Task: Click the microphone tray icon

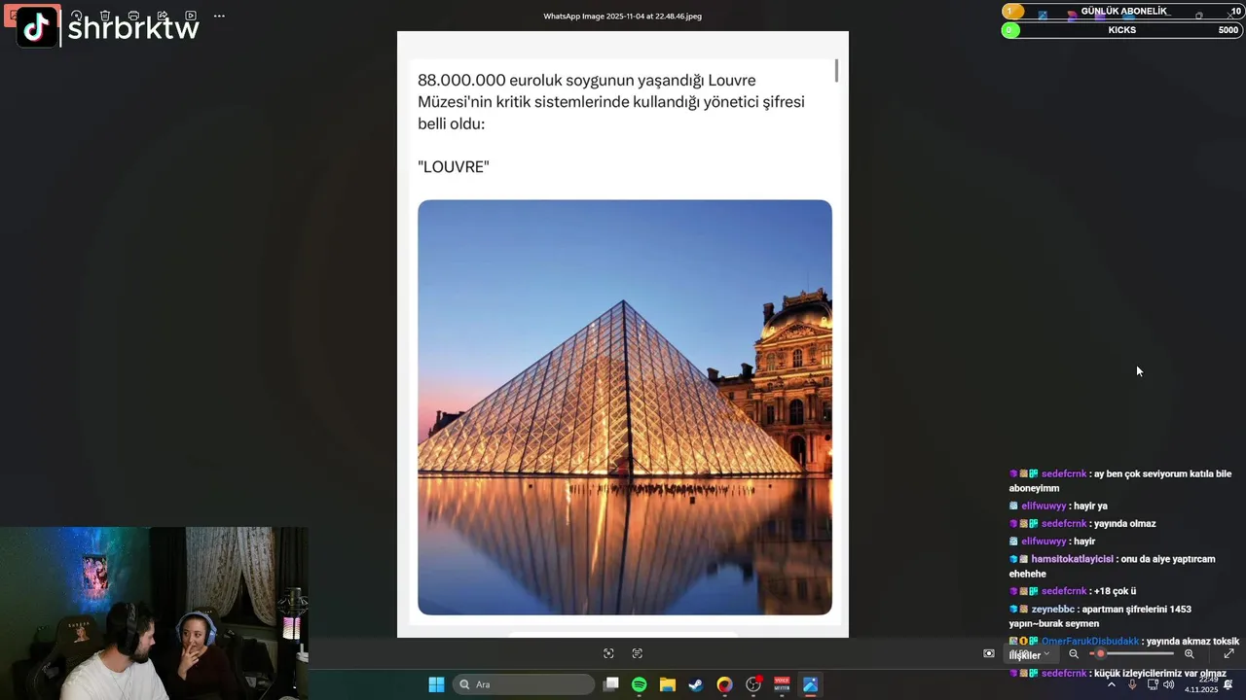Action: coord(1132,684)
